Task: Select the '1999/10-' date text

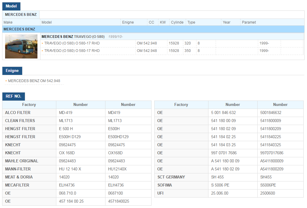Action: tap(116, 37)
